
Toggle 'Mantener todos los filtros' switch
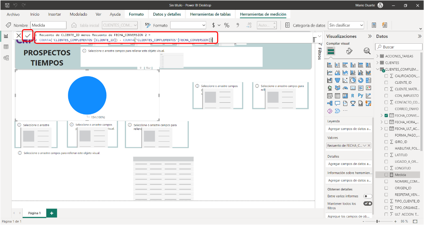pos(368,204)
